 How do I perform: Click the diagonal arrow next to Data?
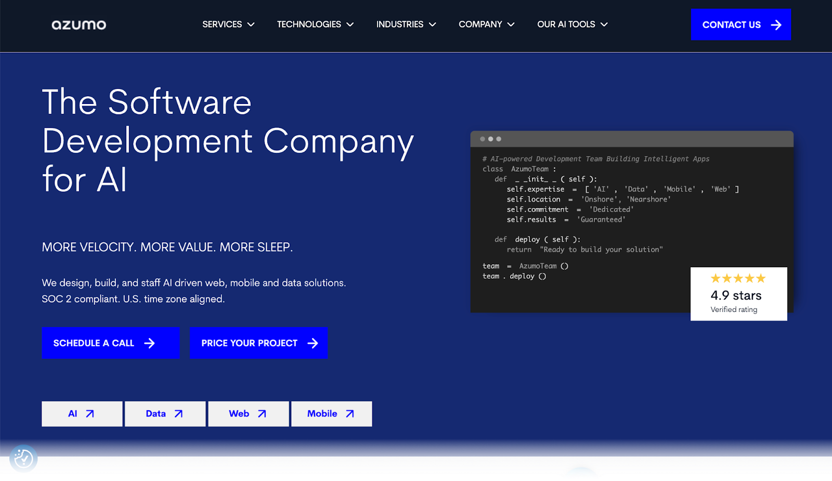click(x=178, y=414)
